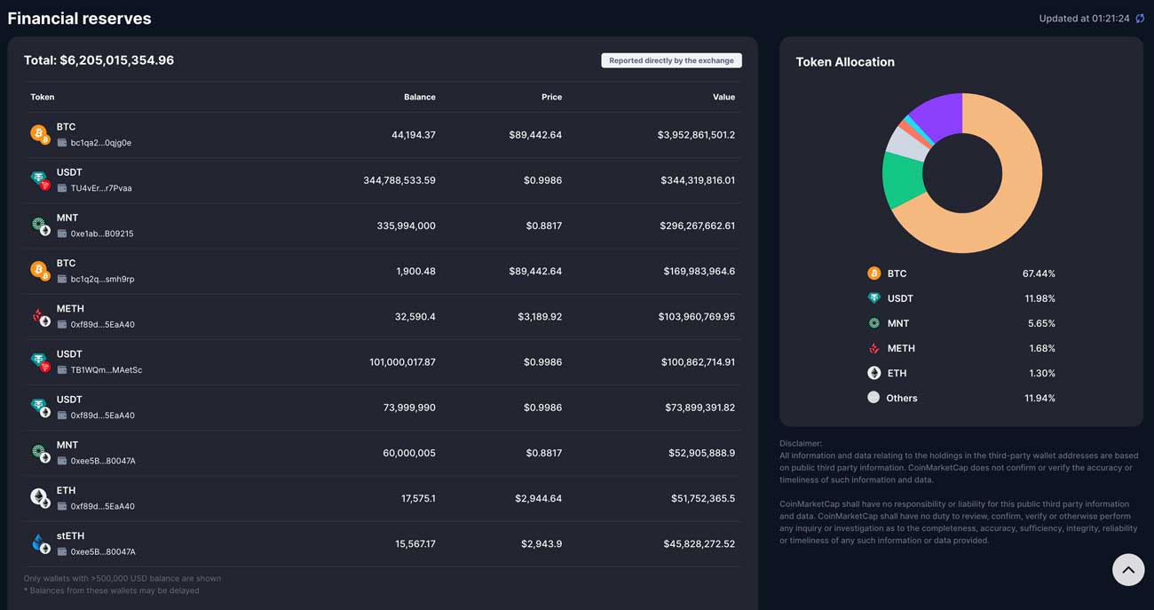Select the Others entry in the legend

coord(901,398)
